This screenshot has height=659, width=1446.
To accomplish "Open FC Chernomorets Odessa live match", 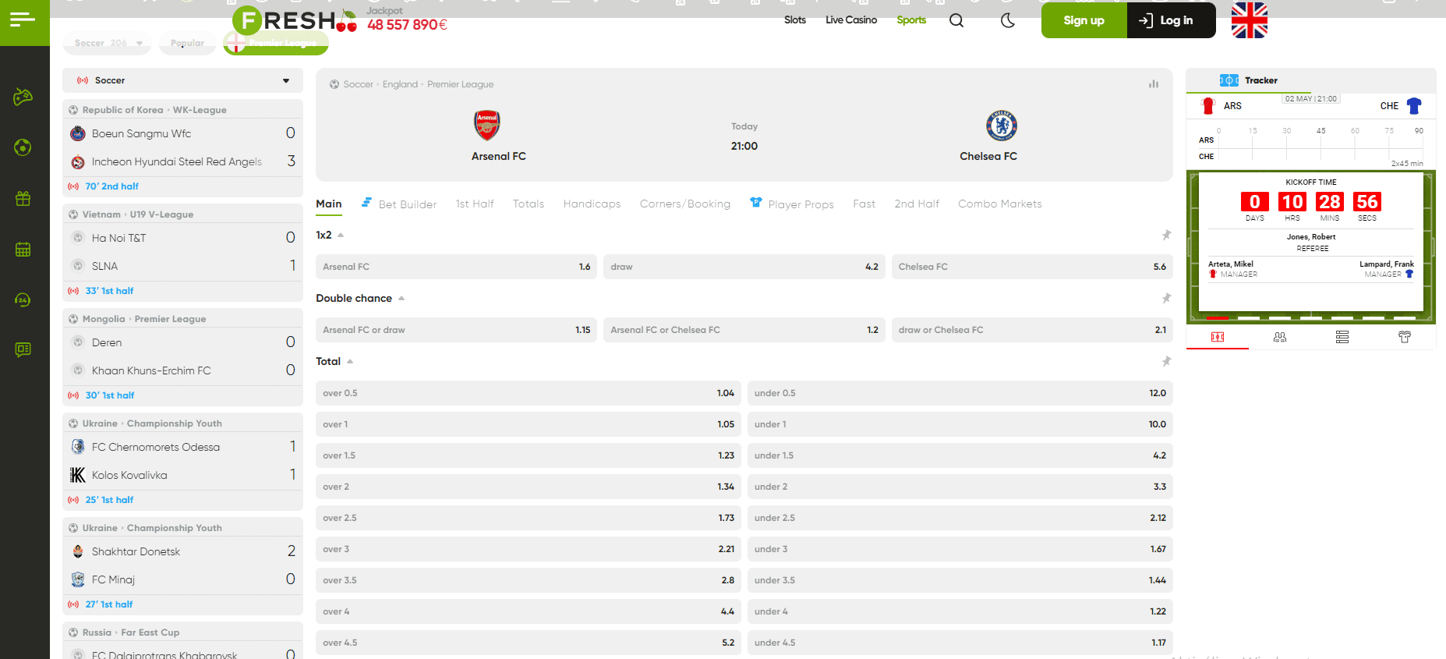I will [x=182, y=447].
